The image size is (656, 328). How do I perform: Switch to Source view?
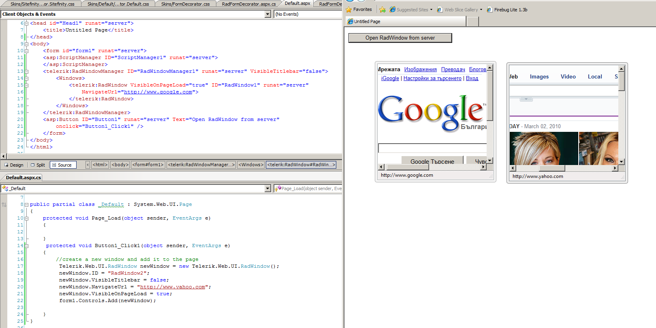click(x=63, y=165)
